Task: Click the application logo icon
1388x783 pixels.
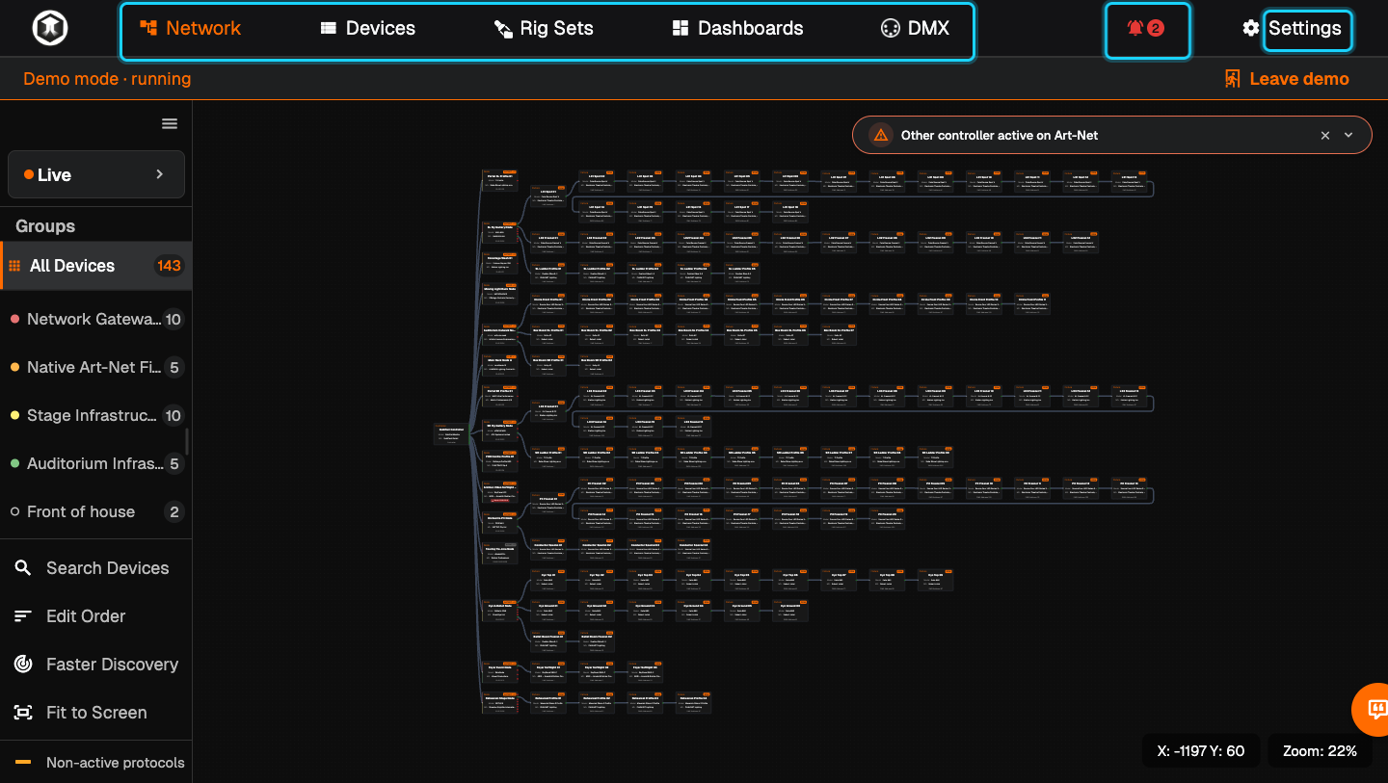Action: [x=48, y=29]
